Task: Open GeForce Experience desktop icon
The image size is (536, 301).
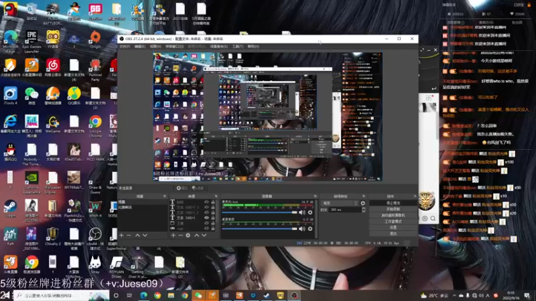Action: 31,183
